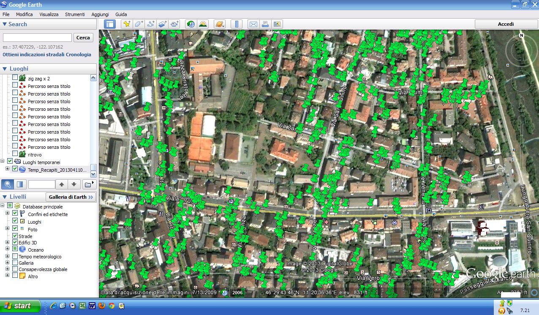Enable the Consapevolezza globale layer
Screen dimensions: 539x315
click(15, 269)
